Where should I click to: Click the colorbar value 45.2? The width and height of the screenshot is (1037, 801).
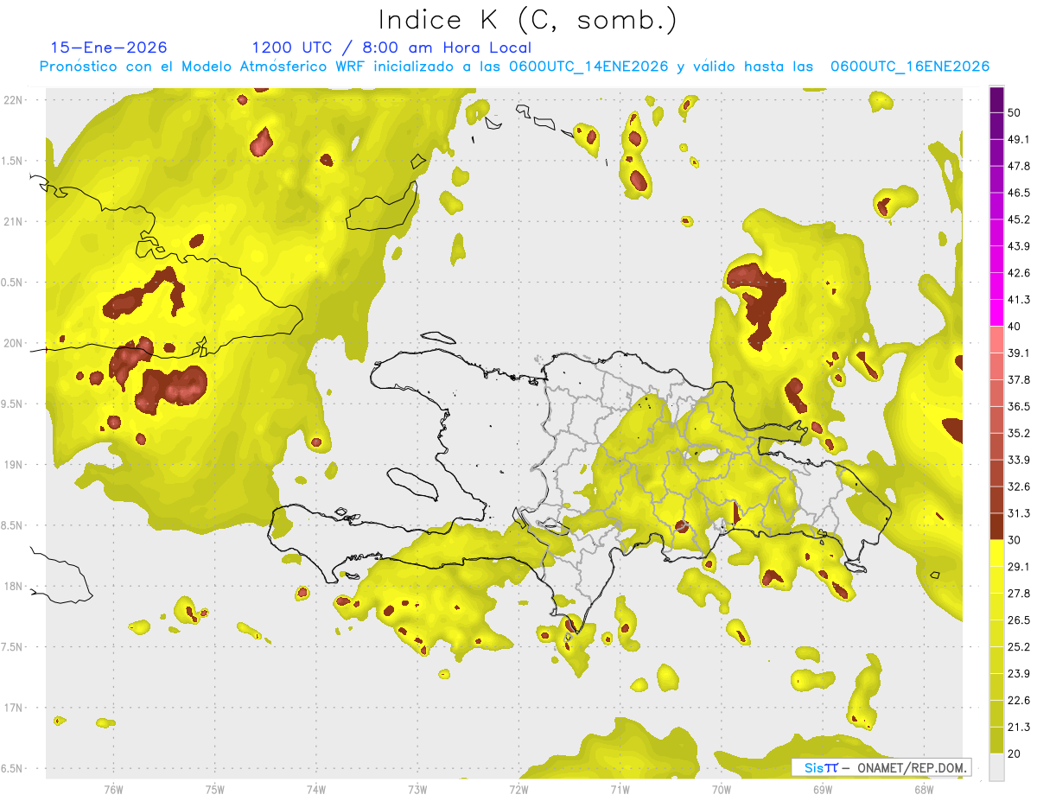[1019, 219]
